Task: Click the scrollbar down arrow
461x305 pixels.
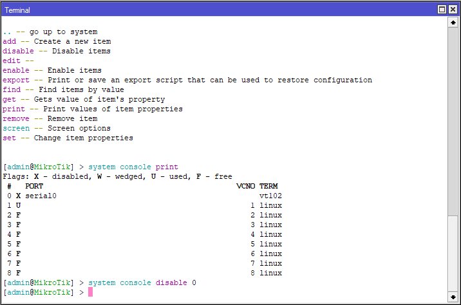Action: [453, 297]
